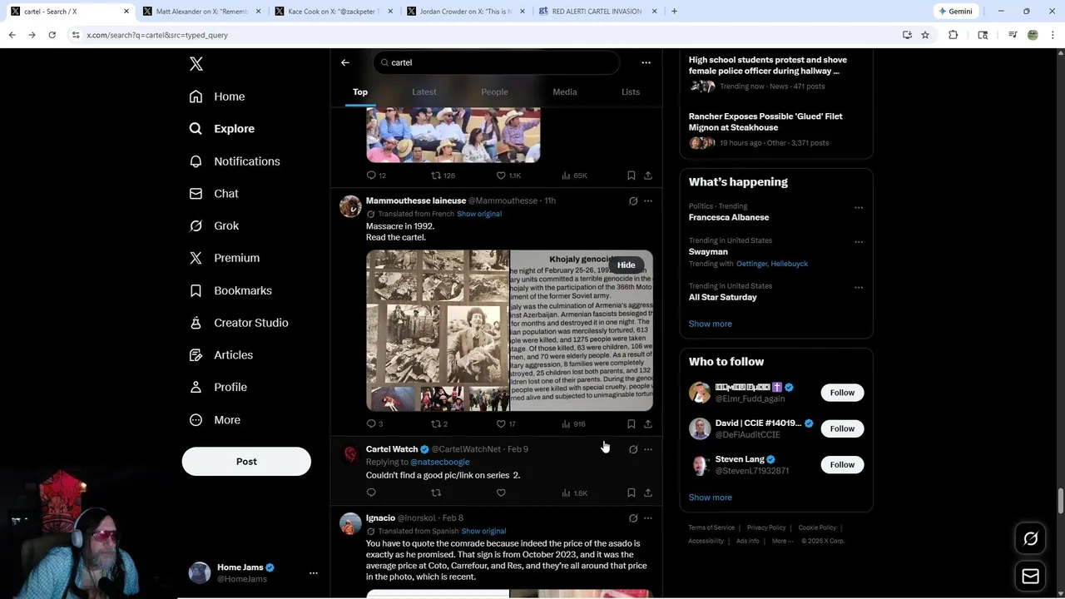
Task: Open the floating Grok button
Action: (x=1030, y=539)
